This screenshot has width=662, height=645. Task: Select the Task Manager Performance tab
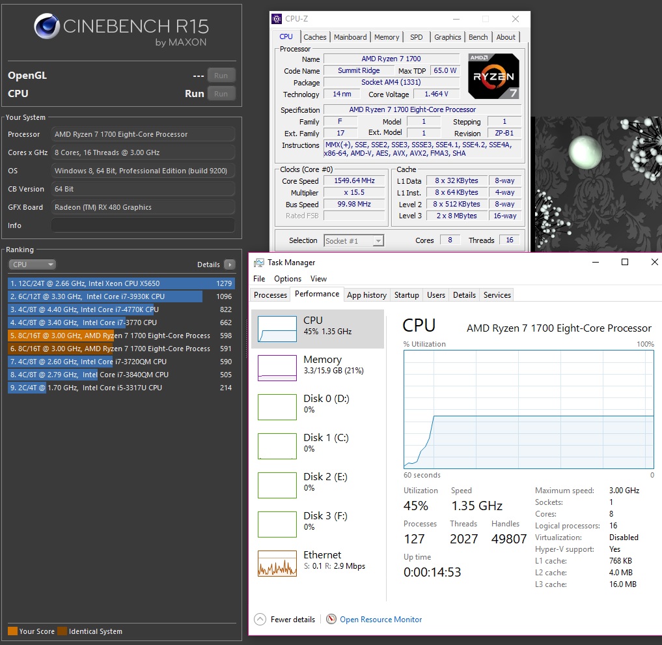pos(317,294)
